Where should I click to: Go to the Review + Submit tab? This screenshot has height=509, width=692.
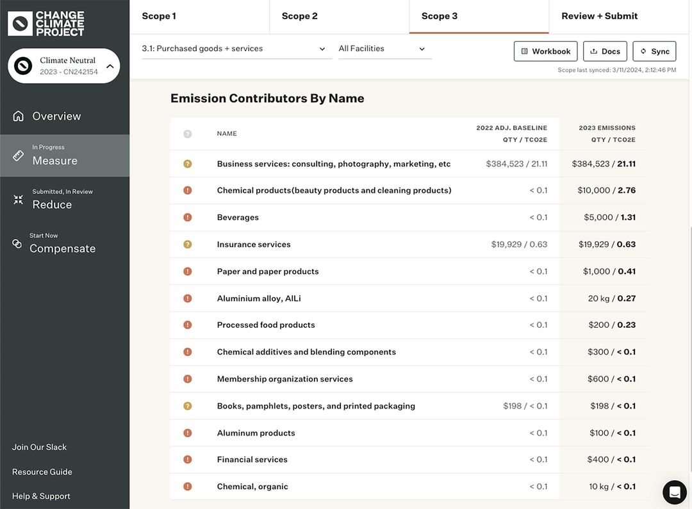coord(600,16)
